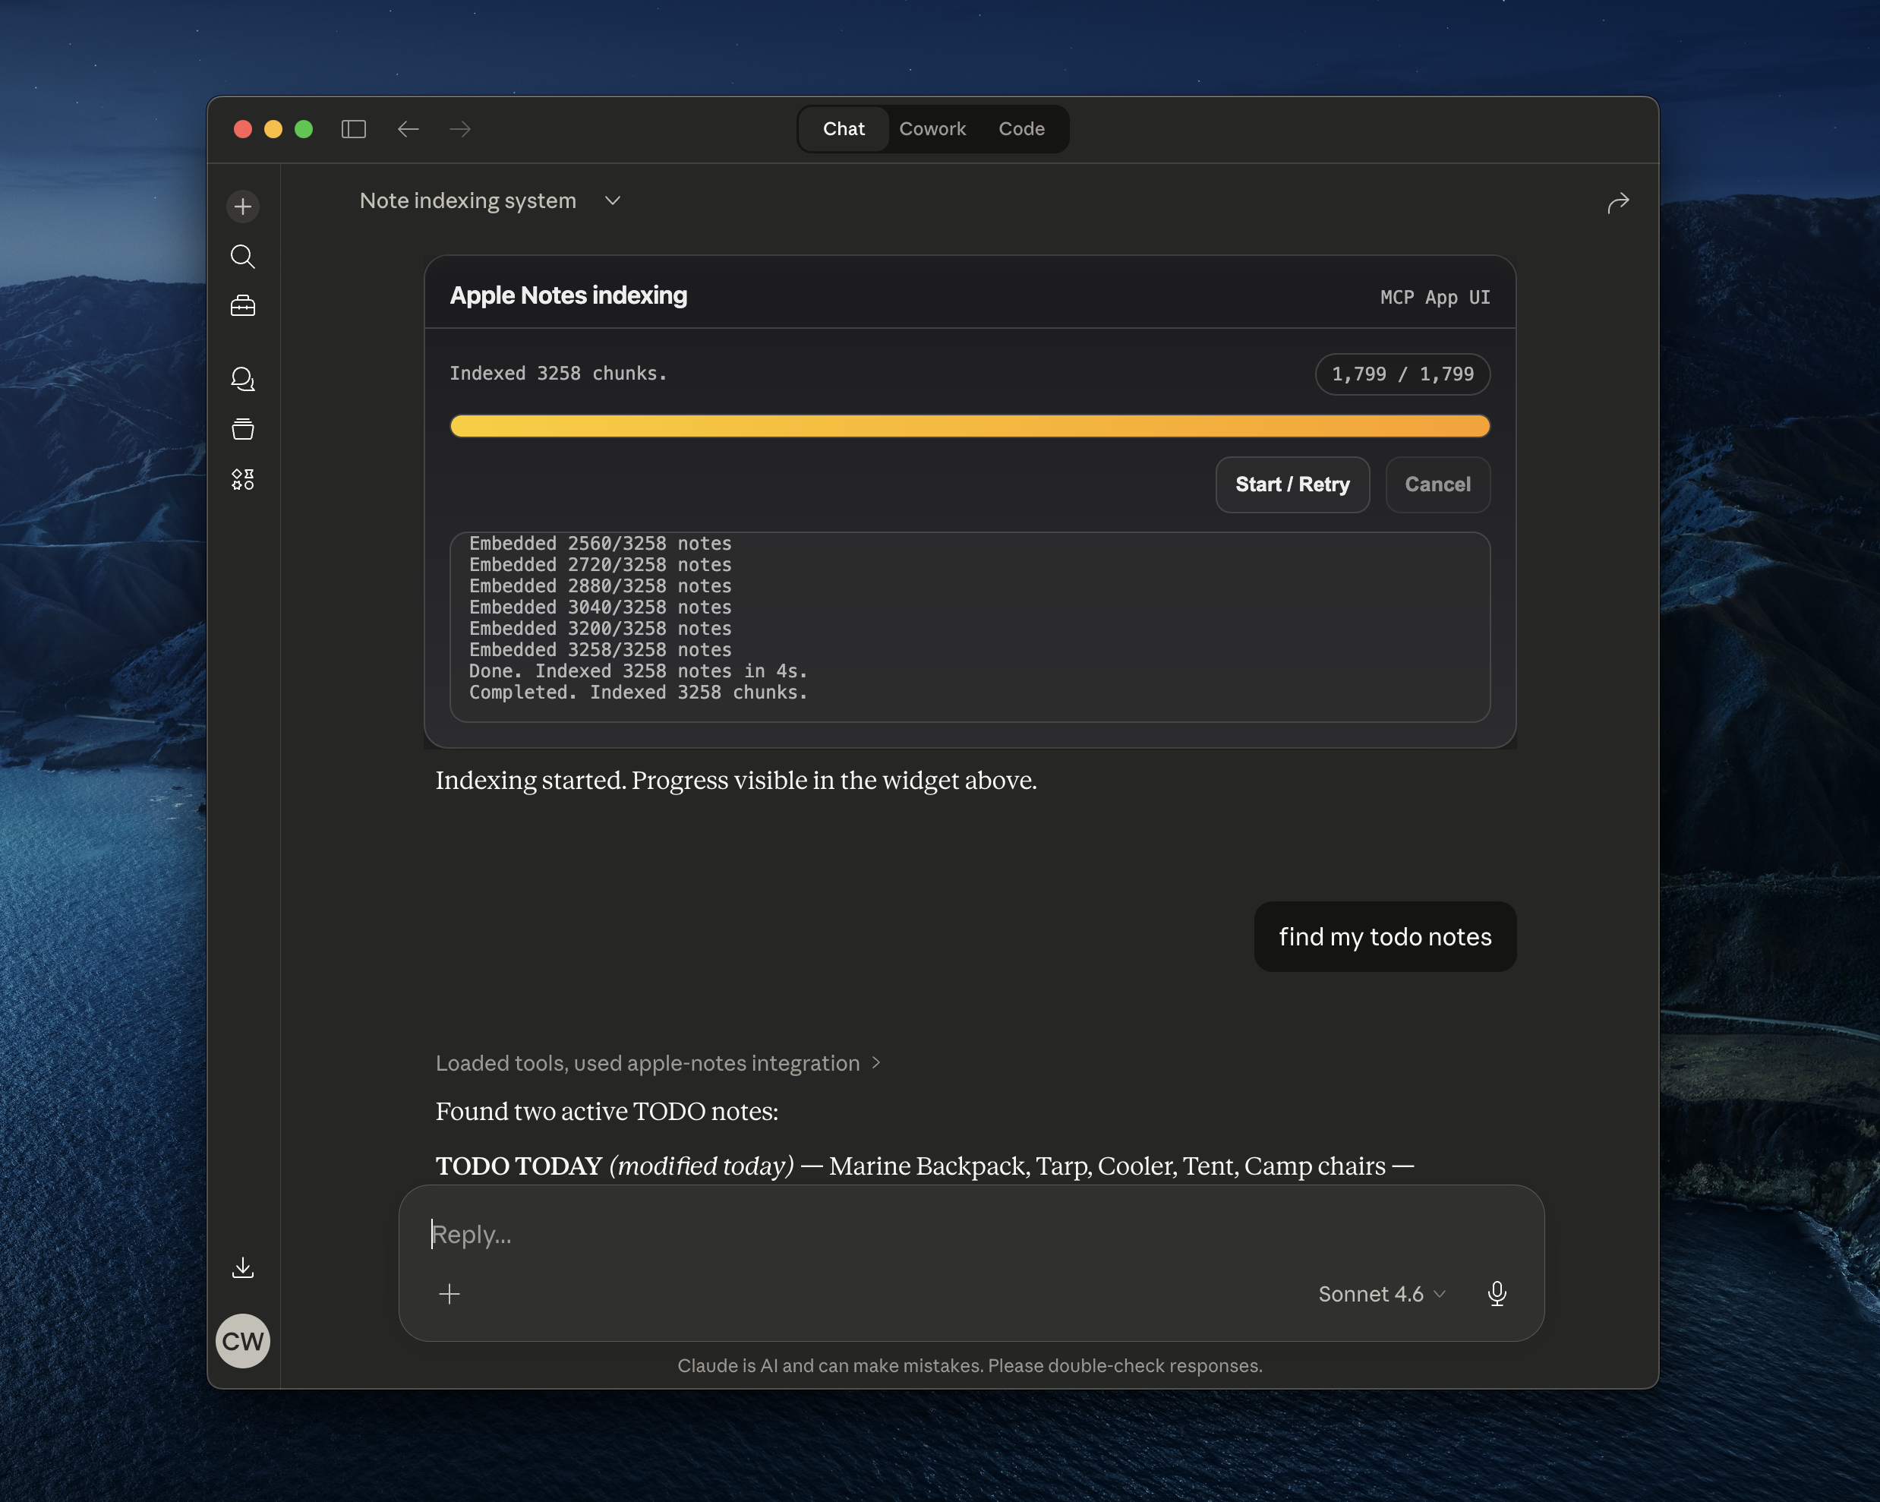Open the toolbox icon in sidebar
Viewport: 1880px width, 1502px height.
pyautogui.click(x=242, y=306)
